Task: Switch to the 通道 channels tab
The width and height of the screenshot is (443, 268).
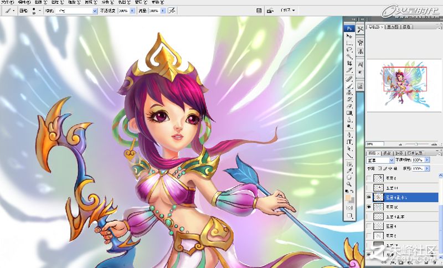Action: (387, 153)
